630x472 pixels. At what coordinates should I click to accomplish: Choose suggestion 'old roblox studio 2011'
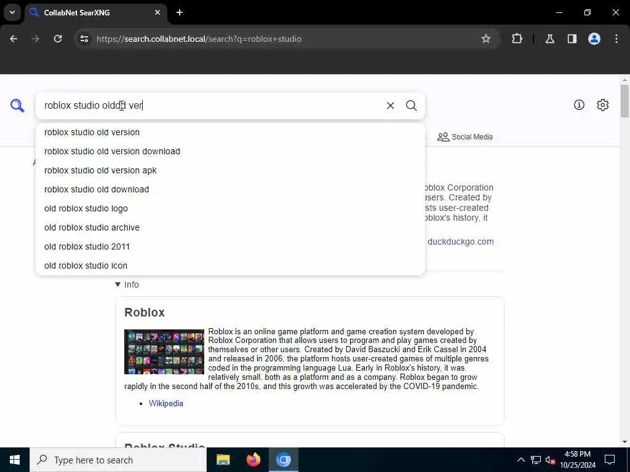click(x=230, y=247)
